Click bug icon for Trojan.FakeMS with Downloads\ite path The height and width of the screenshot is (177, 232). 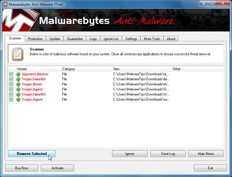click(18, 79)
